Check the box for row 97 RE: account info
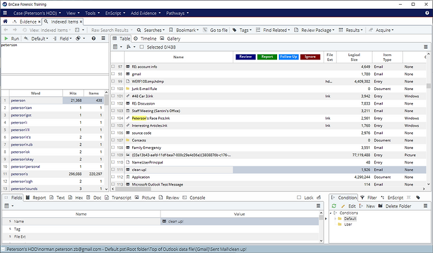 click(x=113, y=66)
